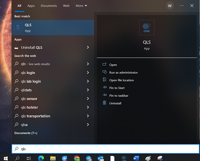The width and height of the screenshot is (200, 161).
Task: Switch to the Web tab
Action: (66, 6)
